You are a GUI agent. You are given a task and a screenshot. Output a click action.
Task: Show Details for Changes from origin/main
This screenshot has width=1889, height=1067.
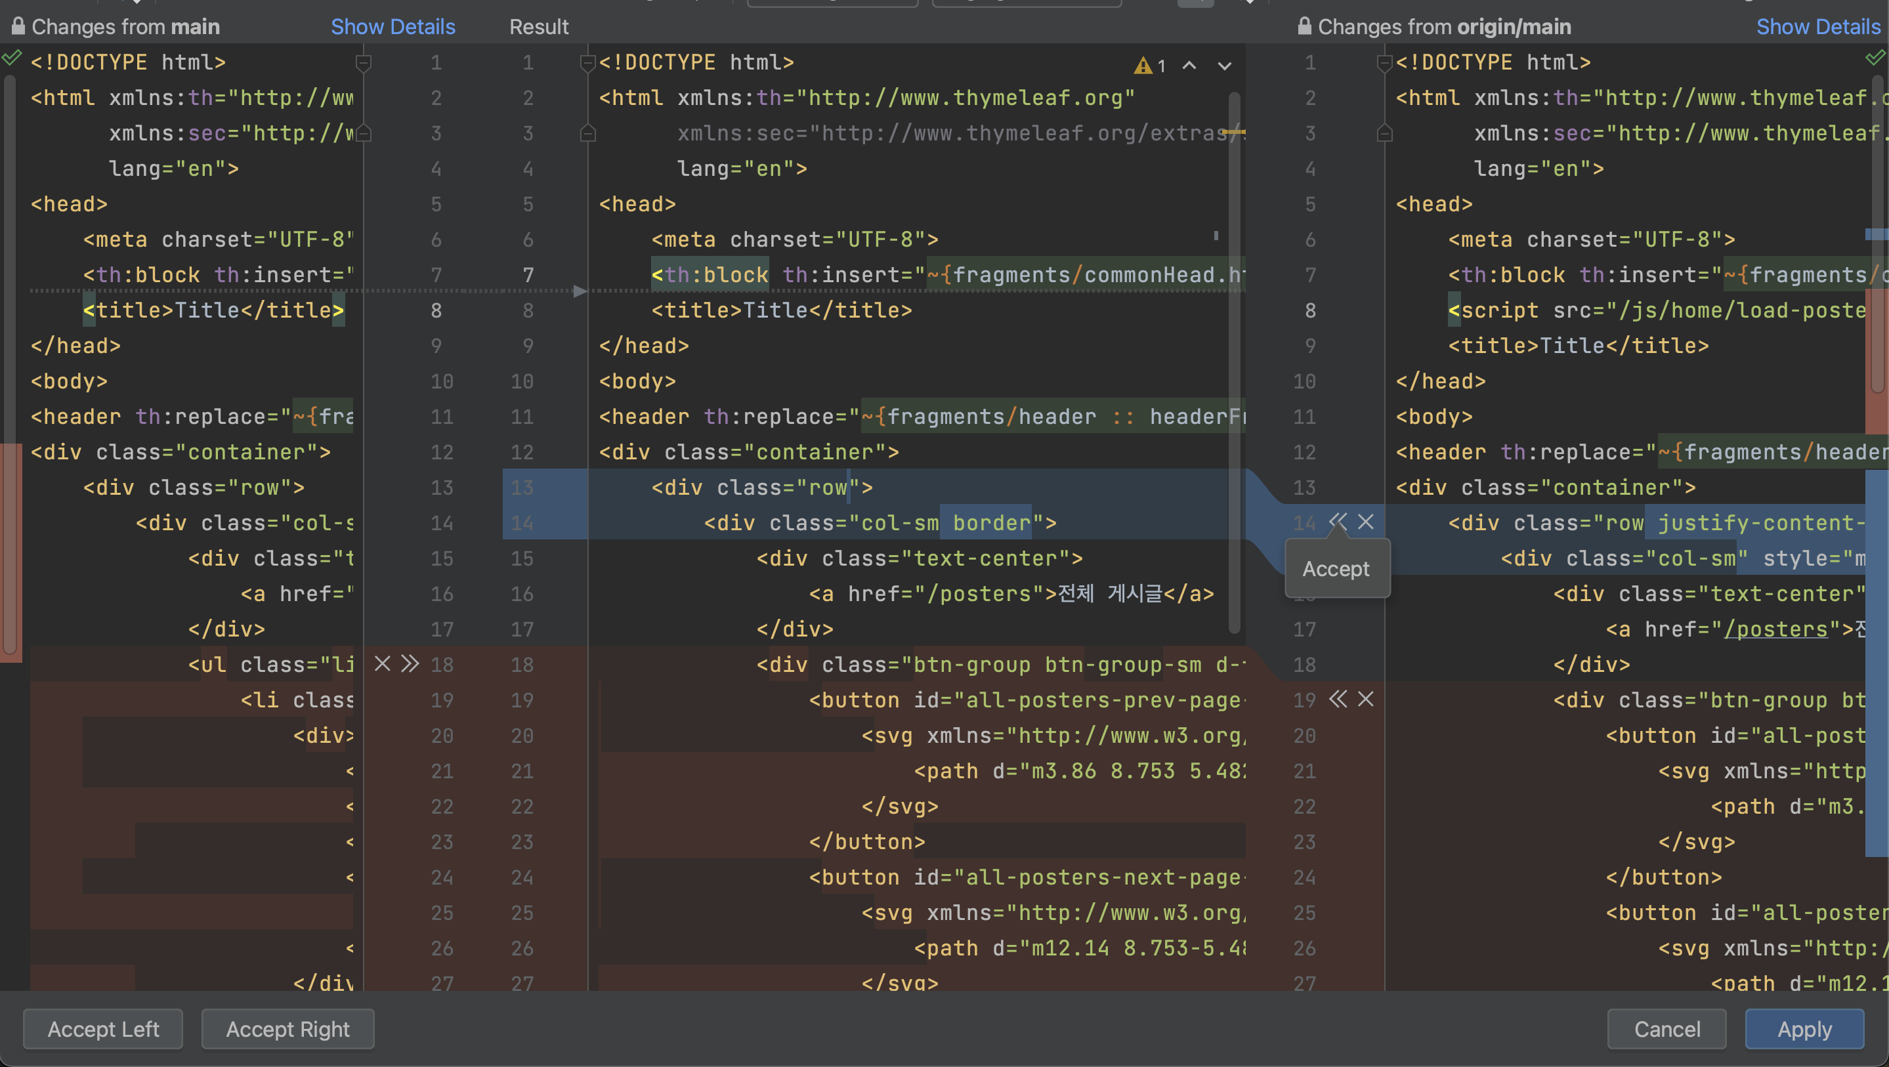1818,26
